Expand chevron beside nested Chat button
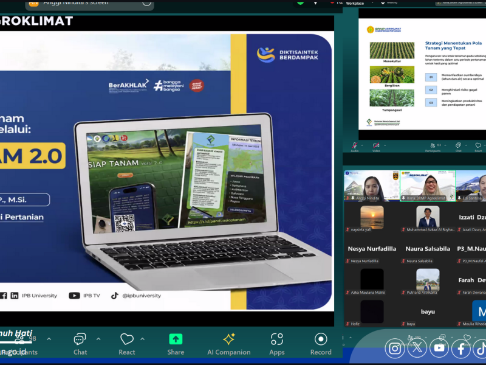Image resolution: width=486 pixels, height=365 pixels. [x=466, y=145]
